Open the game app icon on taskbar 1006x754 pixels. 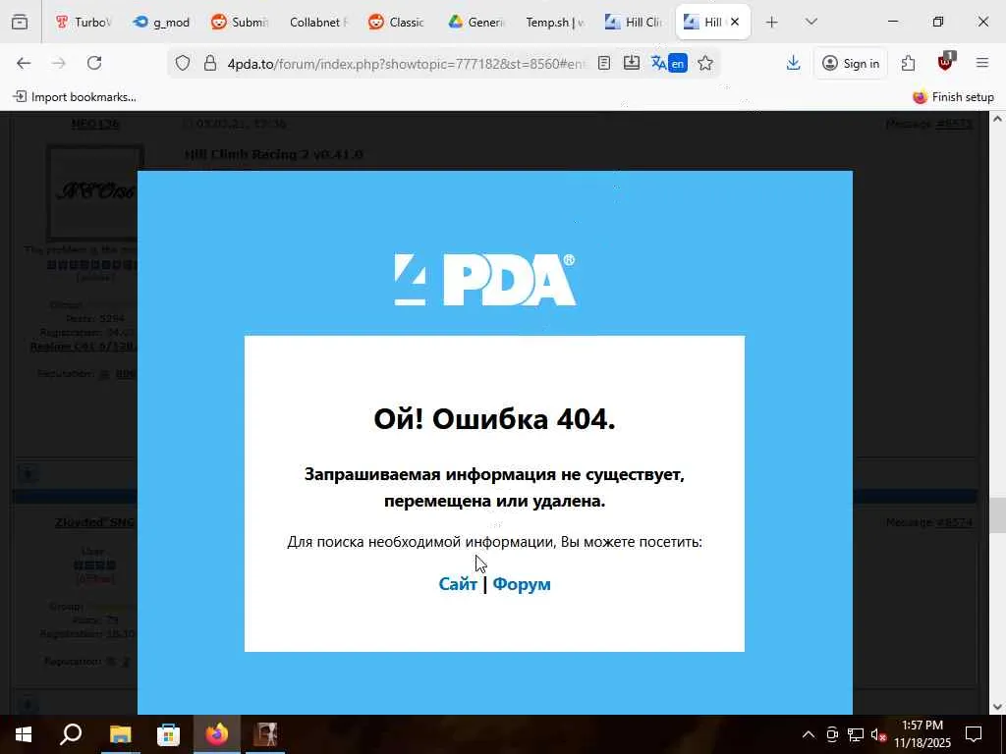[265, 734]
